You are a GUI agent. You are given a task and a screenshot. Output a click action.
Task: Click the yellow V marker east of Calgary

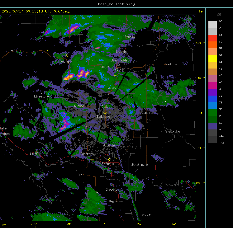click(x=116, y=158)
